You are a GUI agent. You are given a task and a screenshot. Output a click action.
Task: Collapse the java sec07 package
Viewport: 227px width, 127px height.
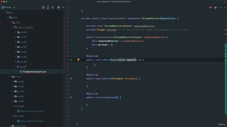(x=15, y=67)
